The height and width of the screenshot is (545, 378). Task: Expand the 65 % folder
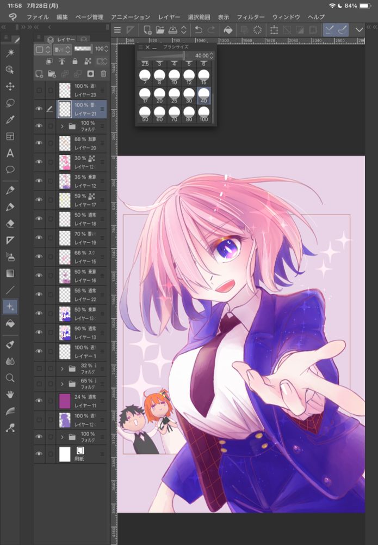(x=62, y=384)
